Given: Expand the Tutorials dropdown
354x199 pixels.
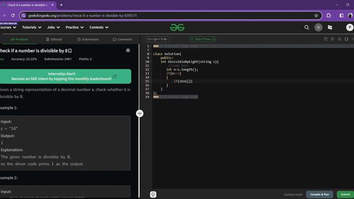Looking at the screenshot, I should coord(32,27).
